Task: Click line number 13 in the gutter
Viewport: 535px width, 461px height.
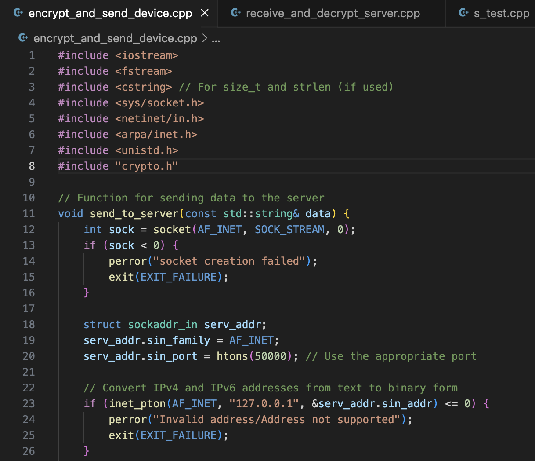Action: [x=29, y=245]
